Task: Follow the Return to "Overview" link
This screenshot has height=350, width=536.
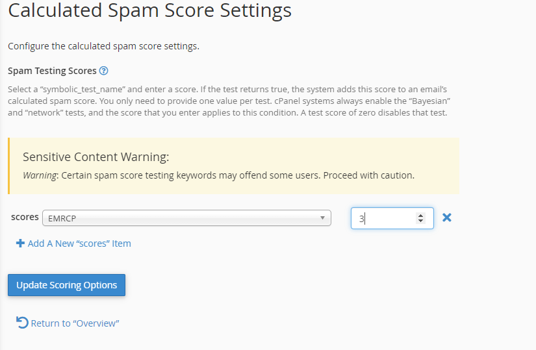Action: click(75, 323)
